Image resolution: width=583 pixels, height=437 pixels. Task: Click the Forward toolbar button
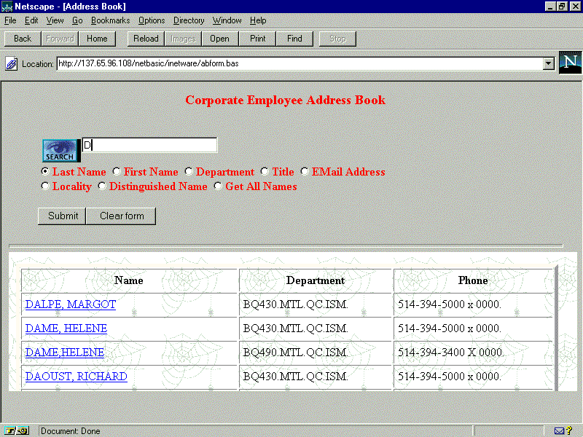[x=60, y=39]
